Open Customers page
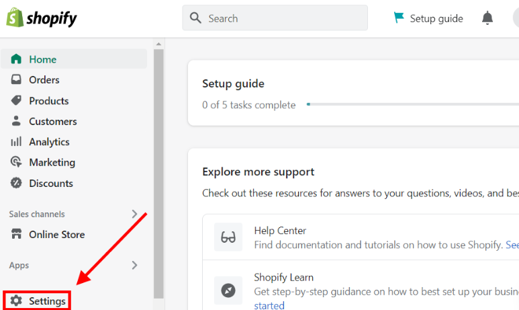This screenshot has height=310, width=519. tap(53, 121)
